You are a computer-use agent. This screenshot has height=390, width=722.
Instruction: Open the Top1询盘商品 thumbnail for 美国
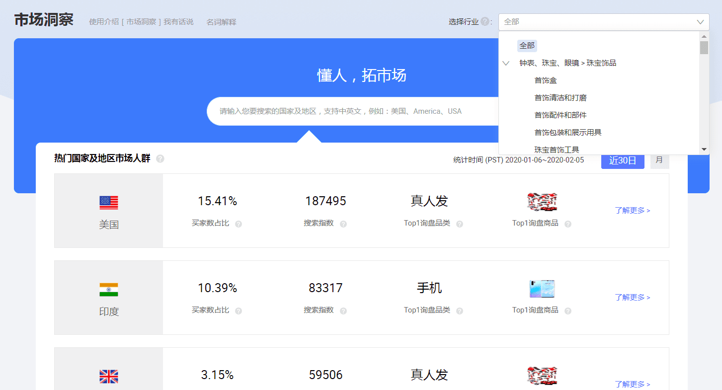click(542, 202)
